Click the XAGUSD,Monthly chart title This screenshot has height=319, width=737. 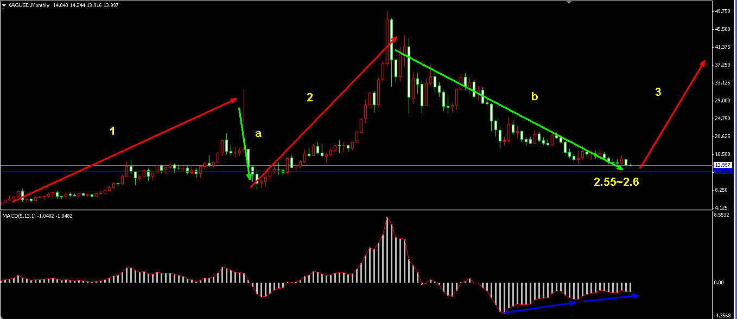click(x=28, y=5)
